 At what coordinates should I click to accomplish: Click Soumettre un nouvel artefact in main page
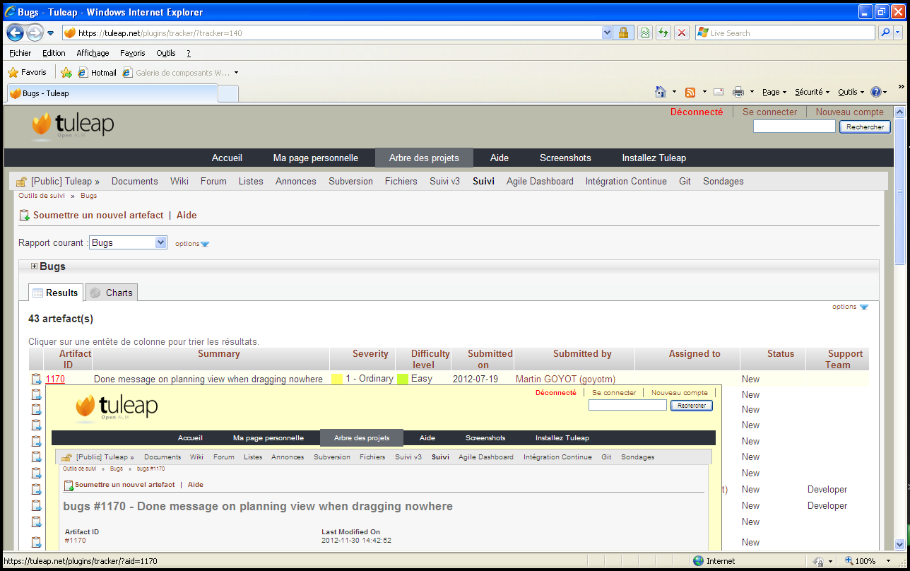pyautogui.click(x=98, y=215)
